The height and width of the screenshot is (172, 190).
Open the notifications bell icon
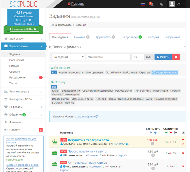pos(151,4)
